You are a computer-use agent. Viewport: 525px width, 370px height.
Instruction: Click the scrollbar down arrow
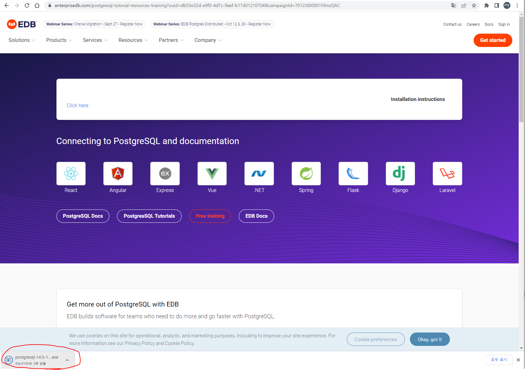click(522, 348)
